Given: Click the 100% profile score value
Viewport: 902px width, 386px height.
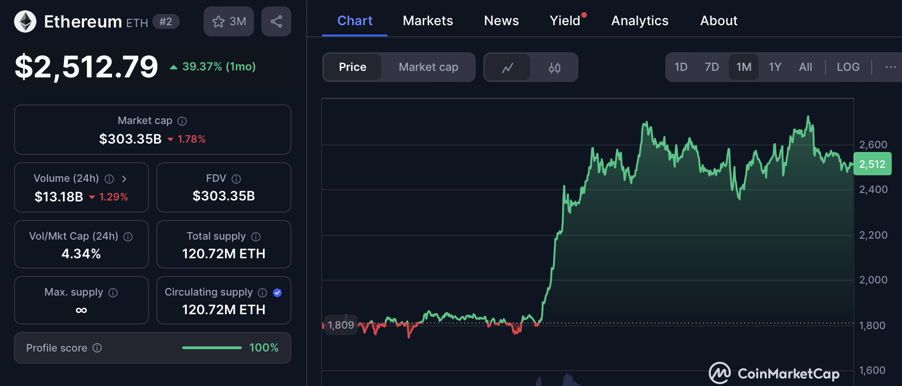Looking at the screenshot, I should point(264,348).
